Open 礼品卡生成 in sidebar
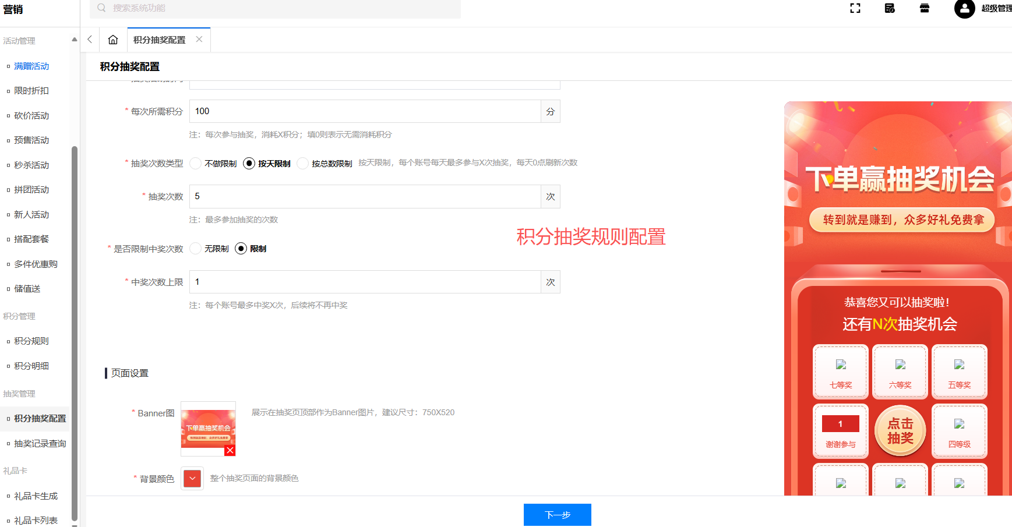Viewport: 1012px width, 527px height. [36, 496]
